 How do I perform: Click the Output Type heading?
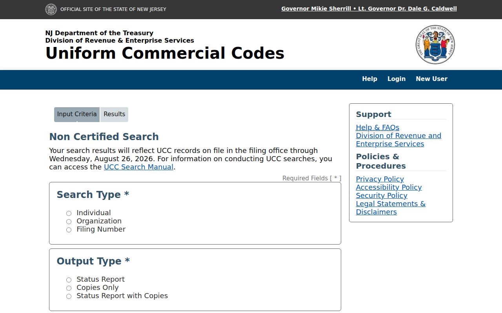click(93, 261)
